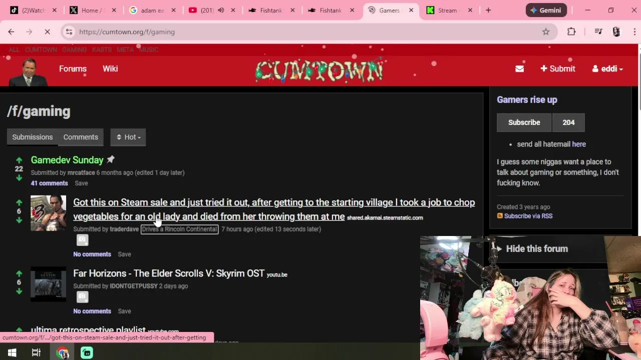The width and height of the screenshot is (641, 360).
Task: Bookmark this page with the star icon
Action: point(546,31)
